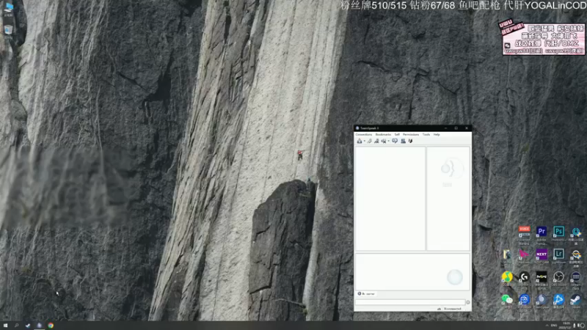The image size is (587, 330).
Task: Open Stream Deck desktop shortcut
Action: point(576,279)
